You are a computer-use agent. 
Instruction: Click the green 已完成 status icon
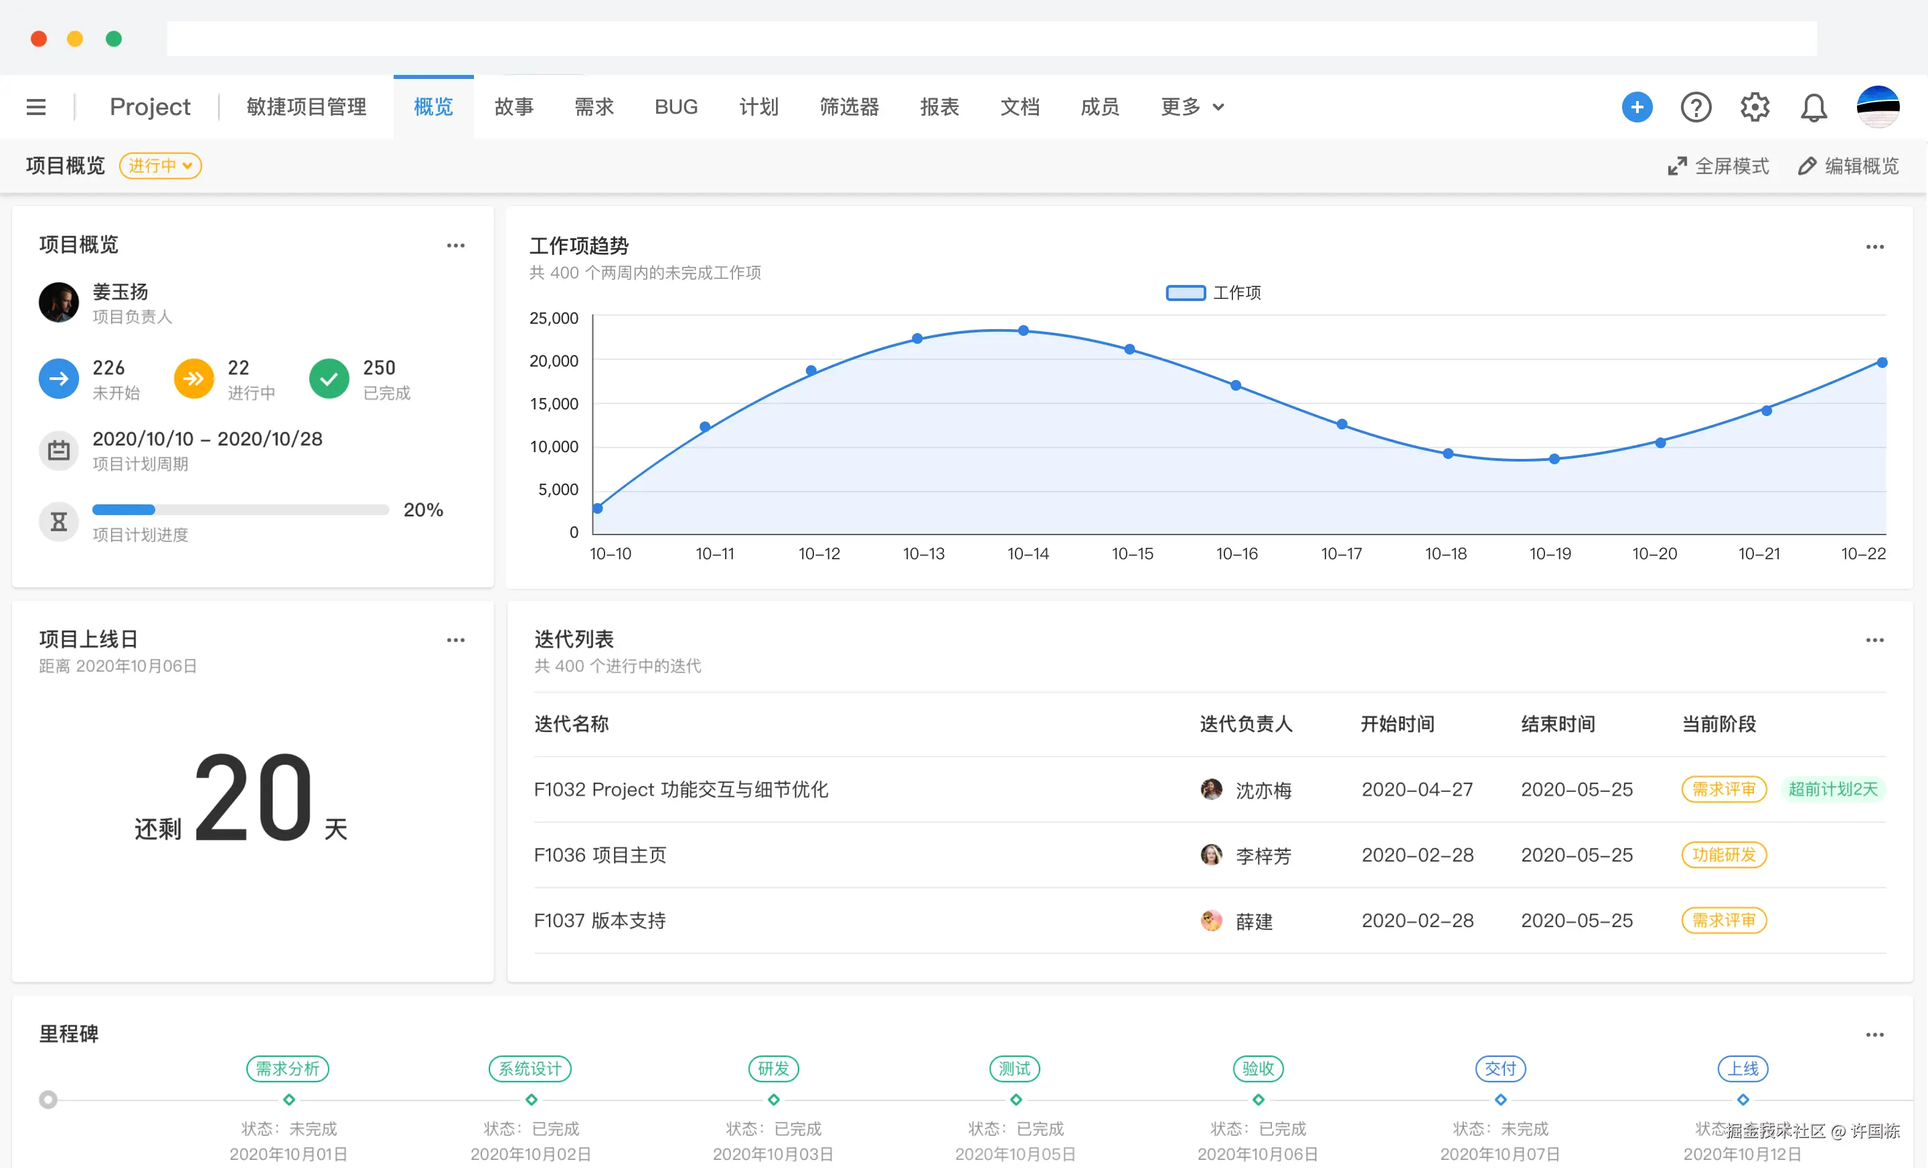329,379
